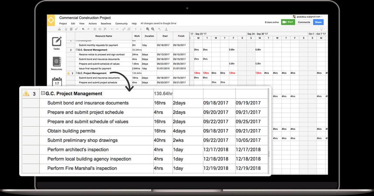Click the paint format brush icon

(x=76, y=29)
